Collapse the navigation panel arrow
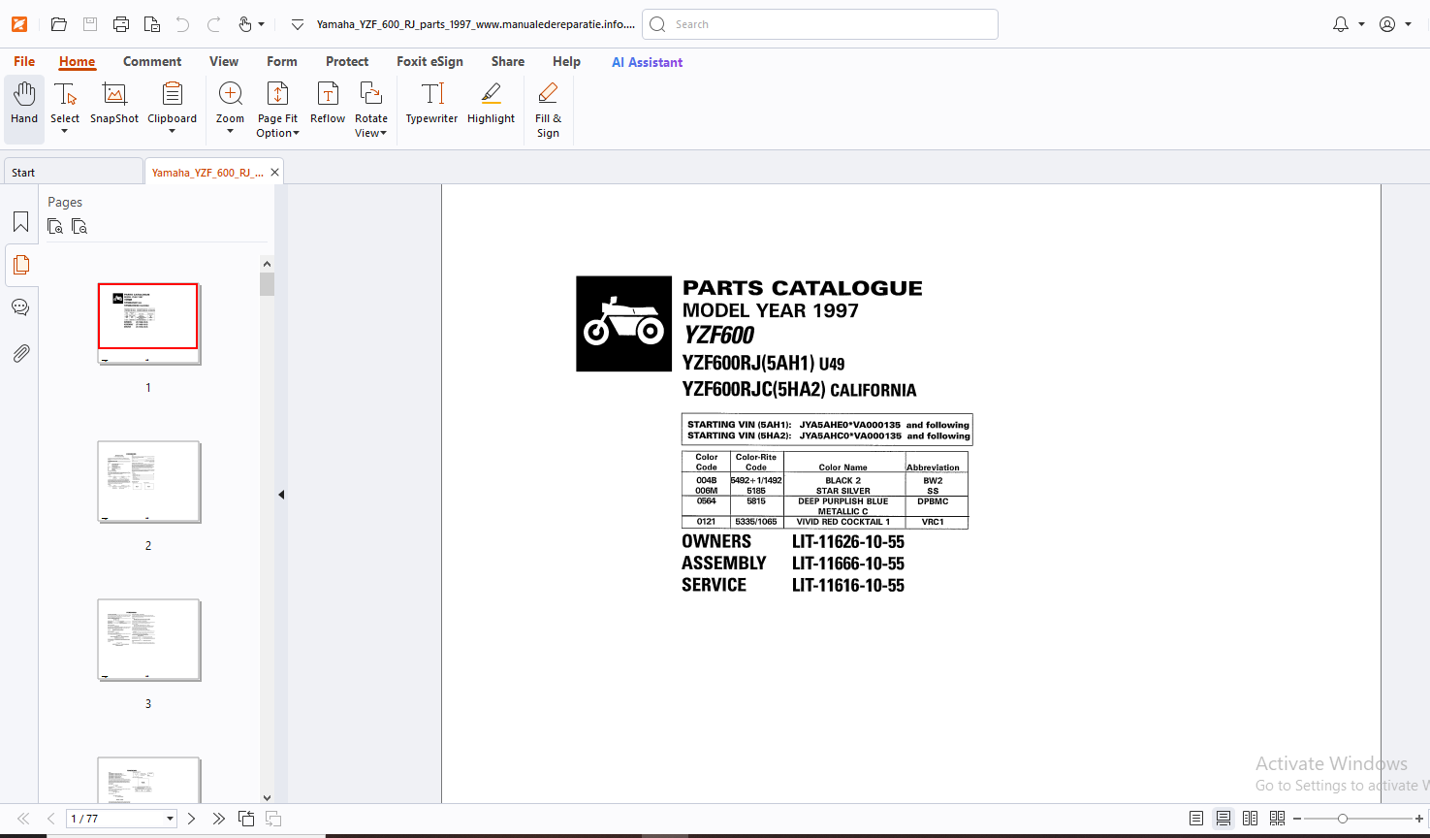1430x838 pixels. pyautogui.click(x=281, y=495)
